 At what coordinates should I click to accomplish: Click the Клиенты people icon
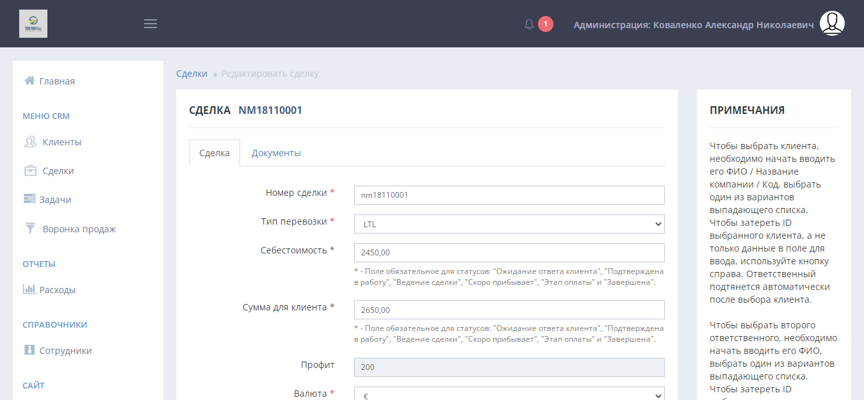coord(30,142)
